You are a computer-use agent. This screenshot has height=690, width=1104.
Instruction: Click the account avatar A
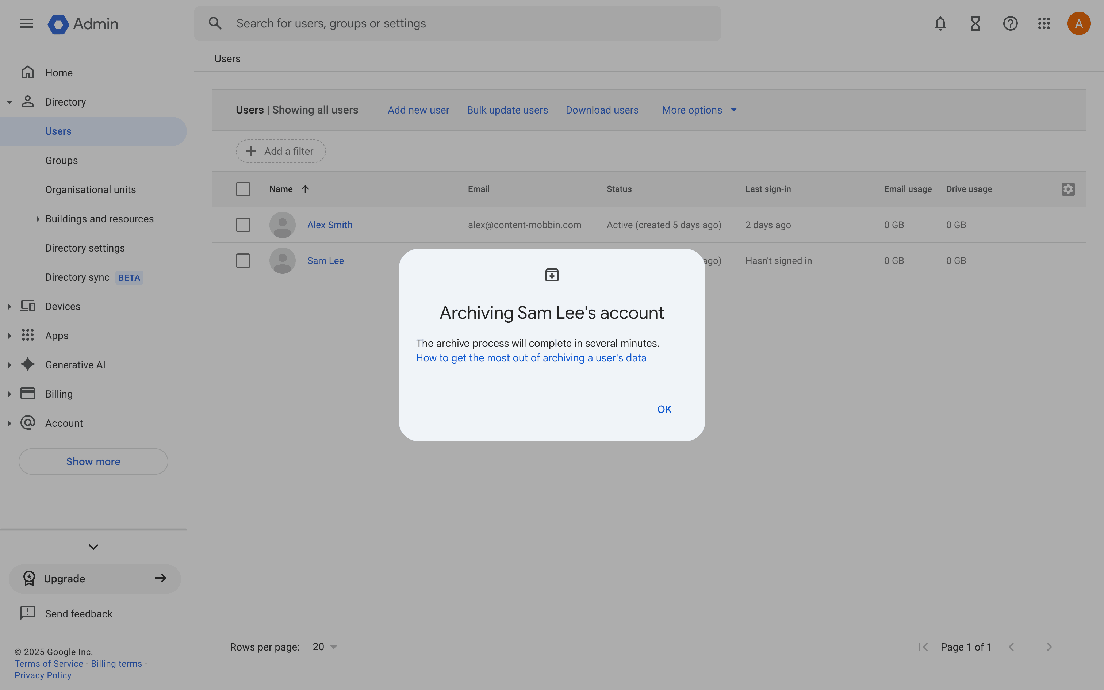(1078, 23)
